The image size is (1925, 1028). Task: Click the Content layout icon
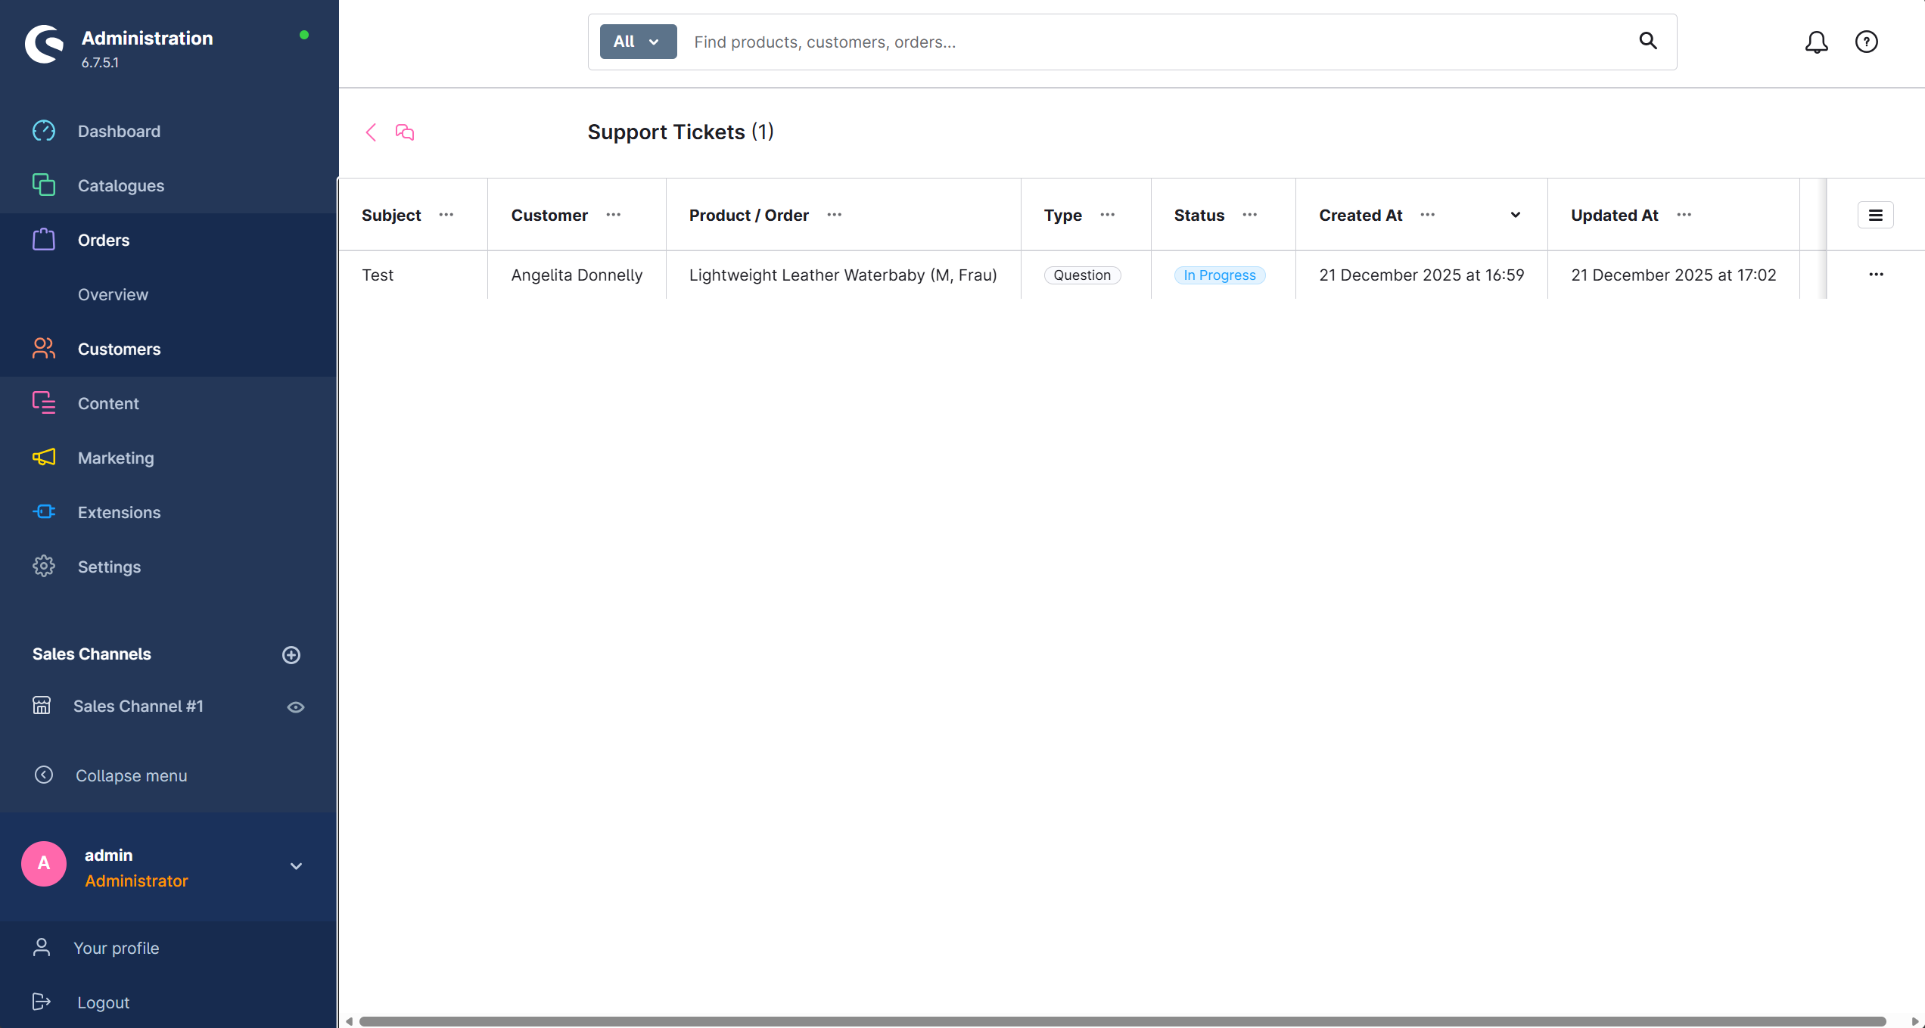point(44,403)
